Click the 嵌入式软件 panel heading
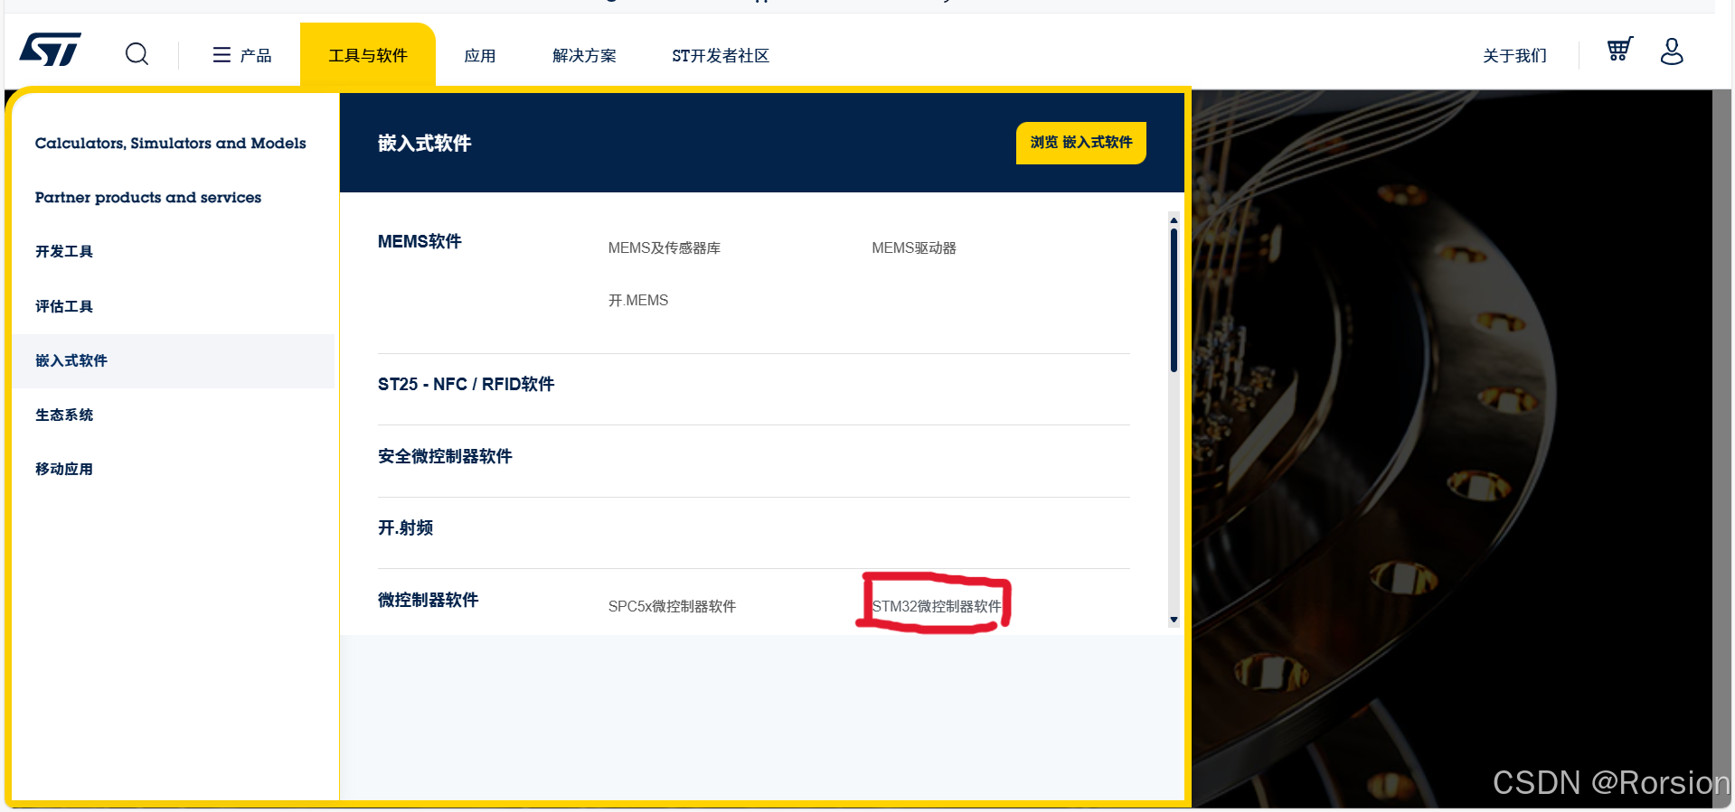This screenshot has width=1735, height=812. click(x=424, y=143)
